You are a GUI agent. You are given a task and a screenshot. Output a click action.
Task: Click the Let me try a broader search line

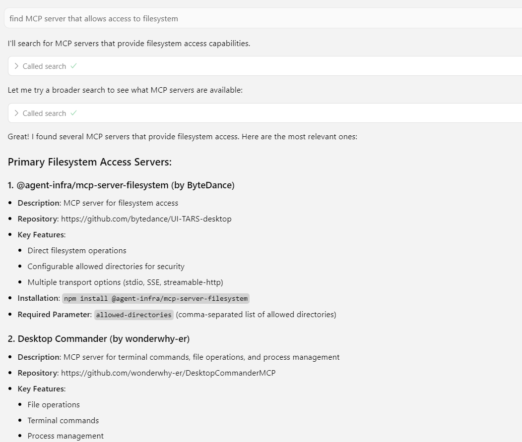[125, 90]
